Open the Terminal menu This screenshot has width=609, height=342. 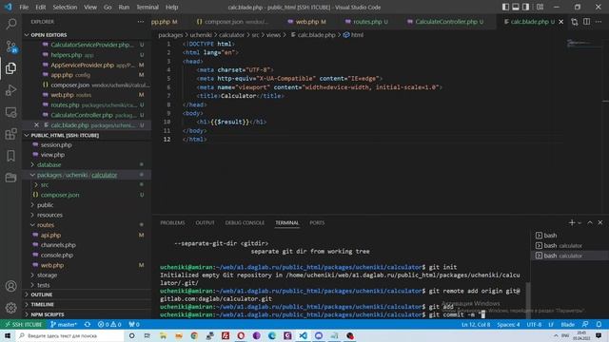click(x=147, y=7)
